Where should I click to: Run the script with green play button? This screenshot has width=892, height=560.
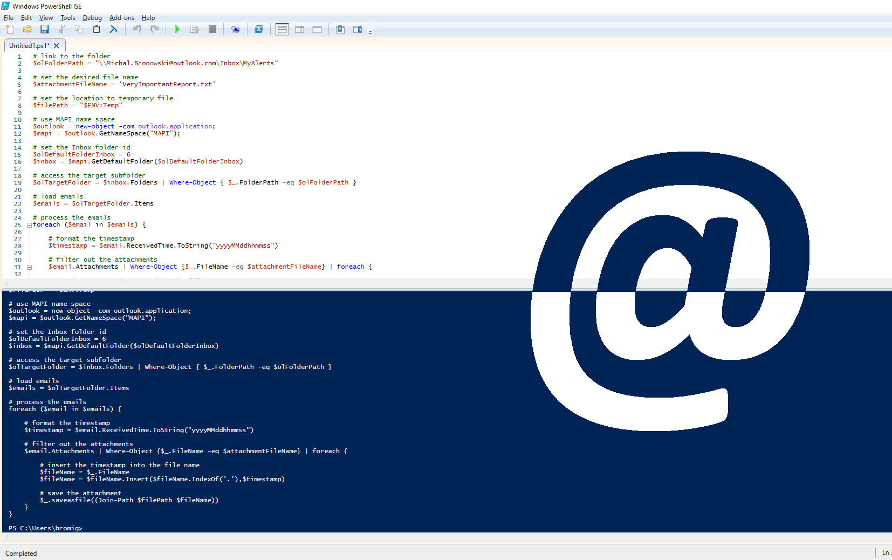[x=177, y=29]
